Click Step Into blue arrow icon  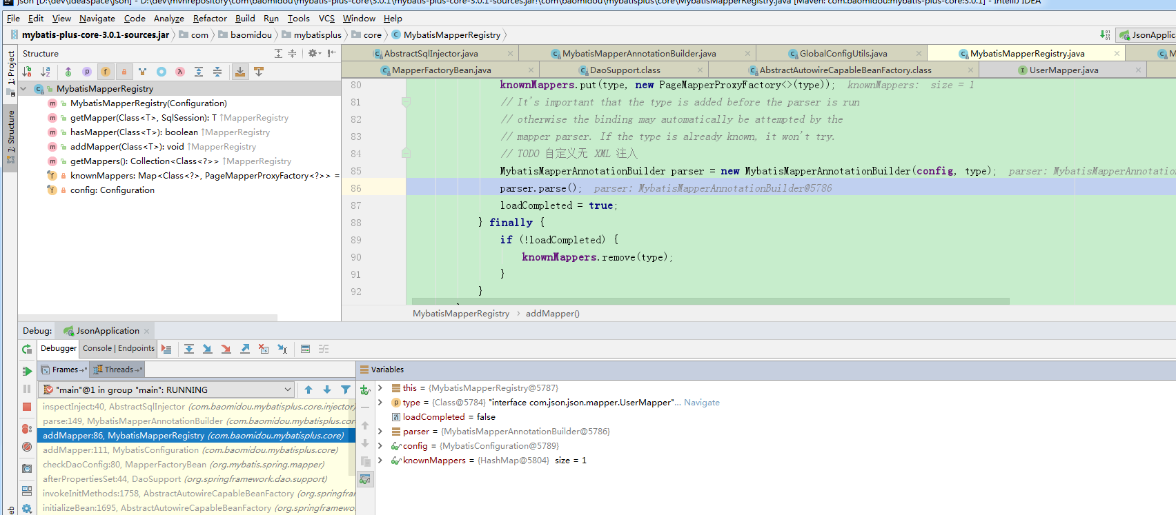207,349
